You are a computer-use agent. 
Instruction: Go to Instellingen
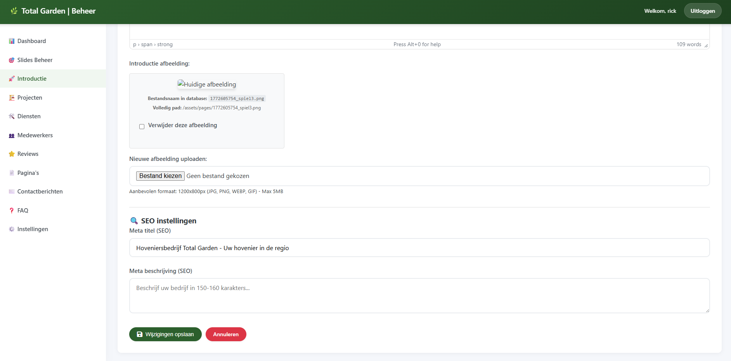[x=53, y=229]
